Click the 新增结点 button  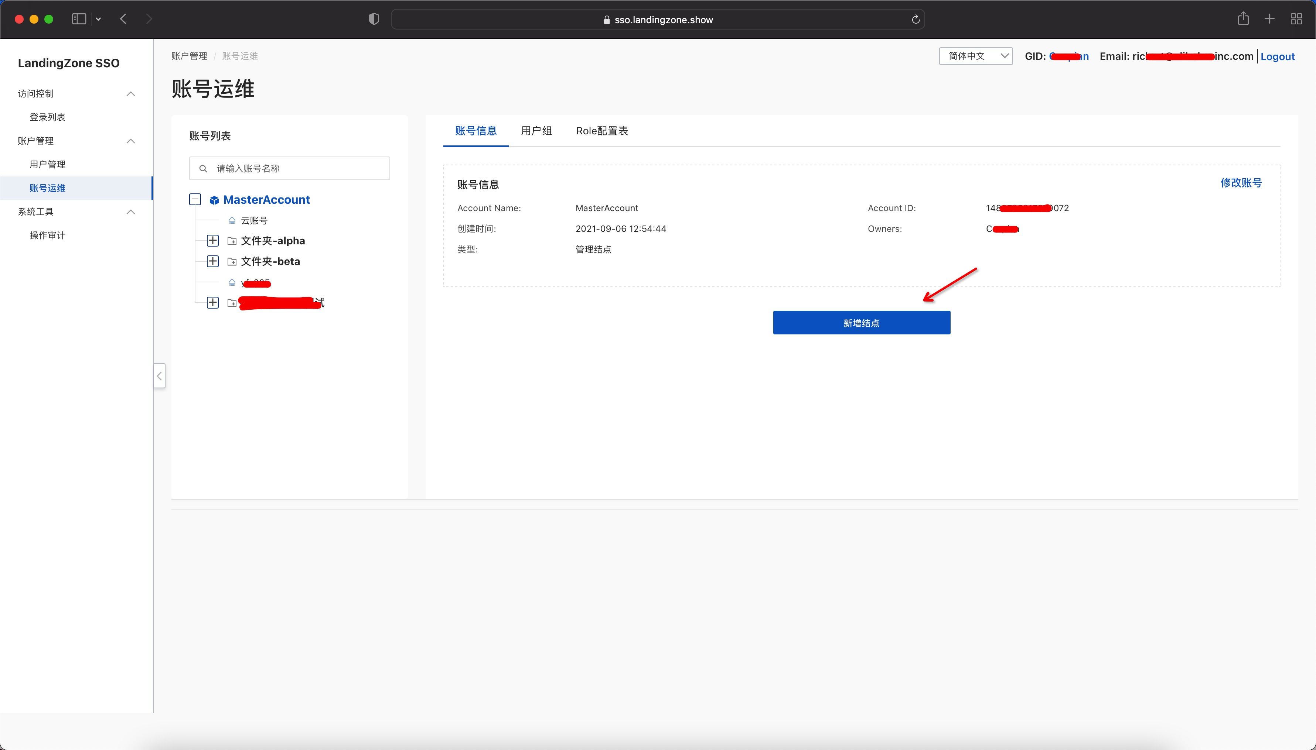click(861, 323)
